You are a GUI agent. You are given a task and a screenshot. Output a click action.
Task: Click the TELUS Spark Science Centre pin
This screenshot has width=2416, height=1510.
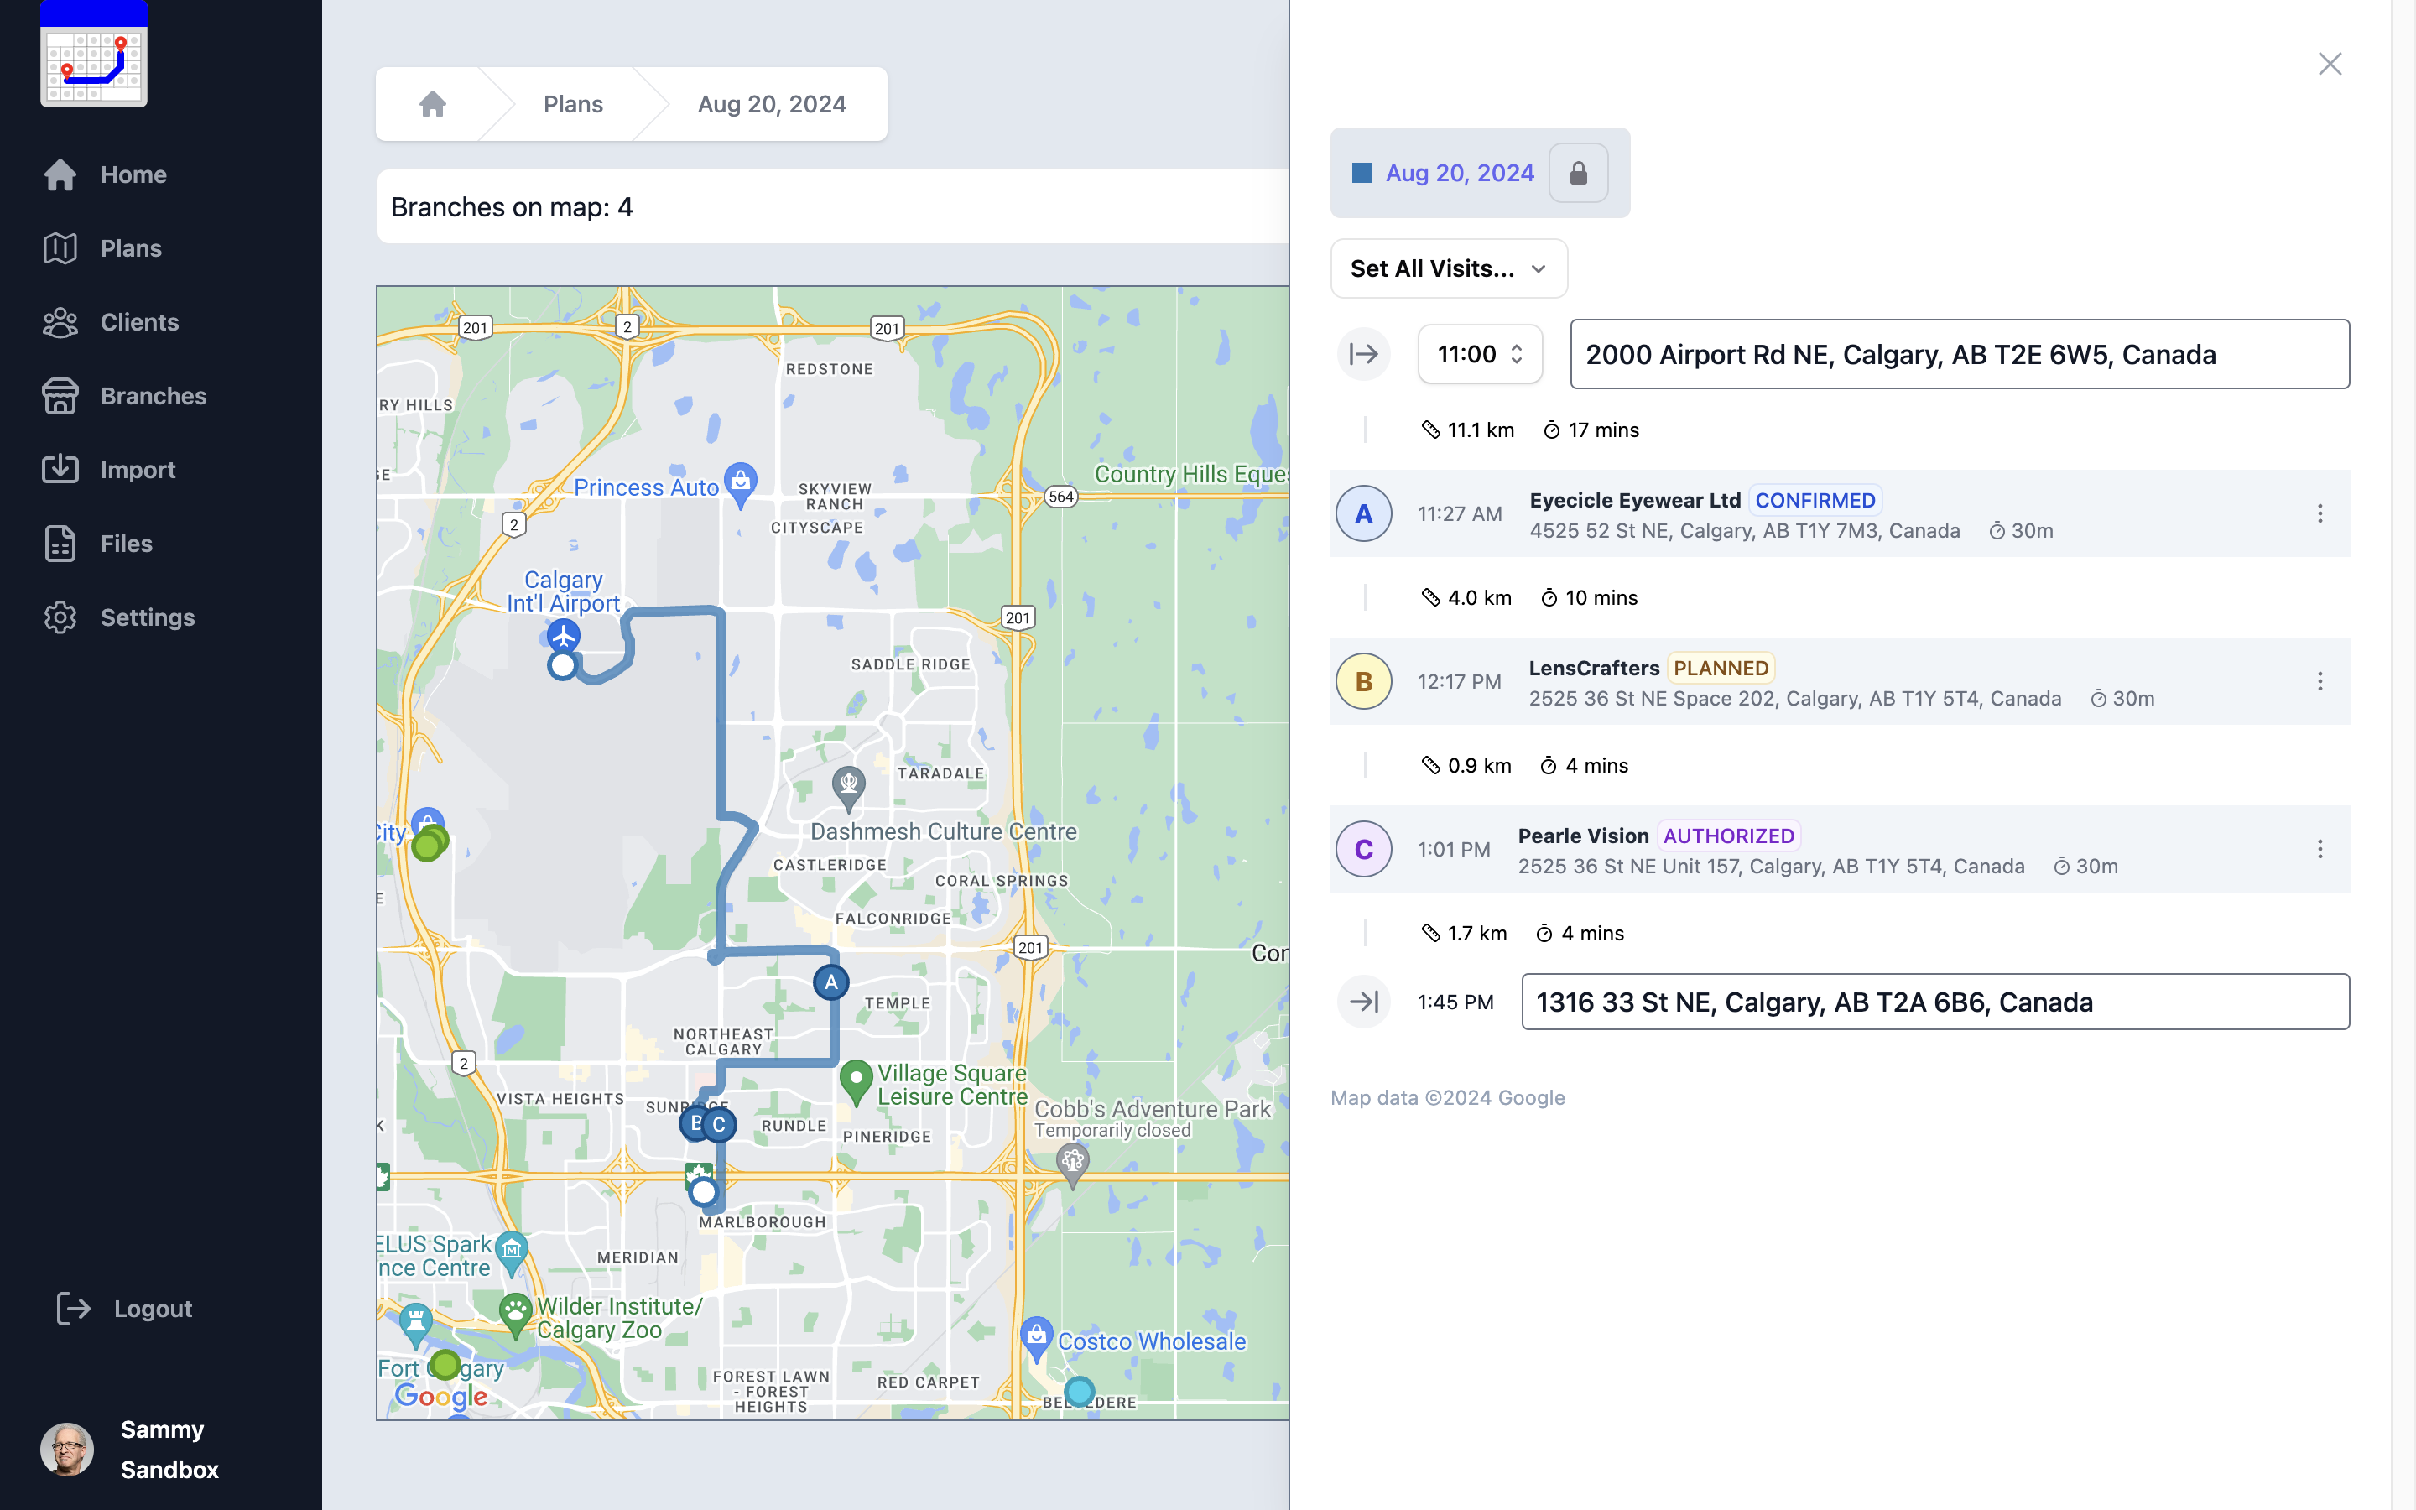(511, 1253)
